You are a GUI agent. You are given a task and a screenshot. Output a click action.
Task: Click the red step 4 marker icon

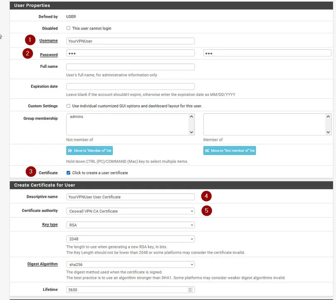click(x=207, y=196)
